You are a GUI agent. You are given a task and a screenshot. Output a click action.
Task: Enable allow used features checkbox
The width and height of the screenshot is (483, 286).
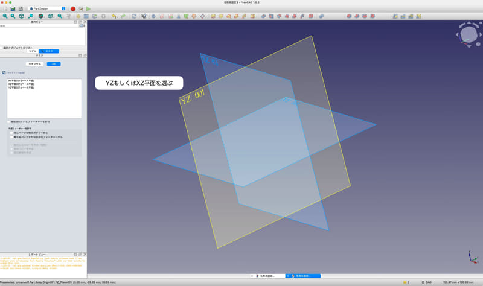point(8,122)
